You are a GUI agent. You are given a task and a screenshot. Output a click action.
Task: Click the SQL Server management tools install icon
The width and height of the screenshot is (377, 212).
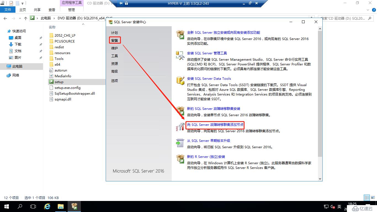pos(180,55)
